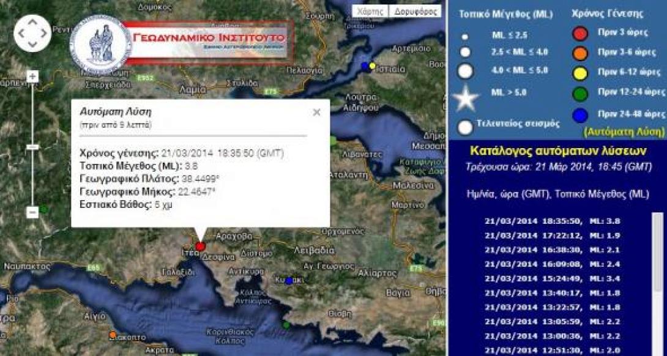Toggle the ML ≤ 2.5 legend marker

click(x=464, y=37)
